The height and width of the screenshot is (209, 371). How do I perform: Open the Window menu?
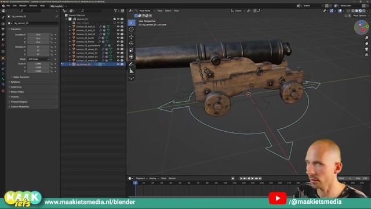33,6
